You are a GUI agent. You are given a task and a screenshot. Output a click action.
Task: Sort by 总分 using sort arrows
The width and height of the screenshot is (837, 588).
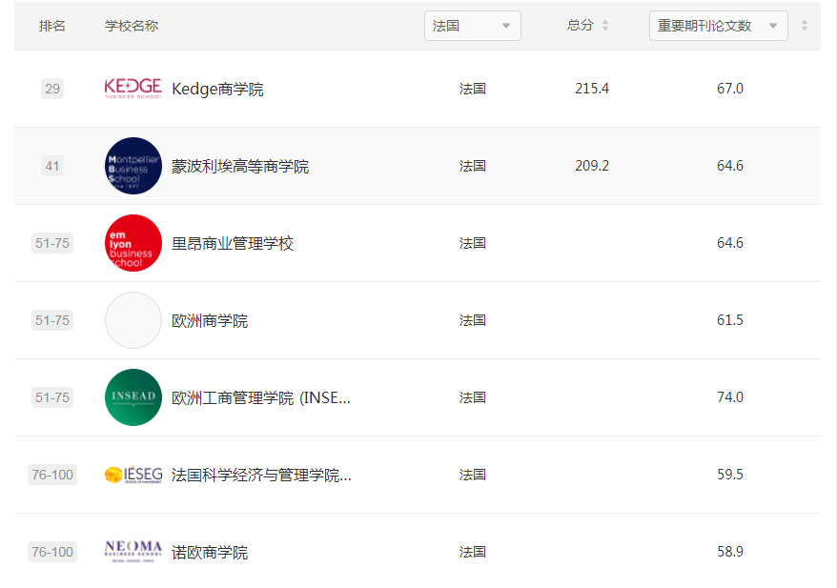605,25
